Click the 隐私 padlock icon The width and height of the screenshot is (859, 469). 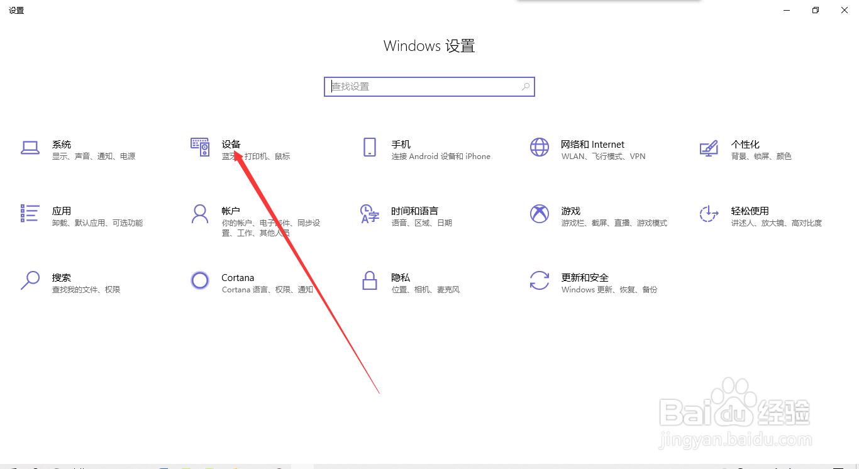[370, 280]
